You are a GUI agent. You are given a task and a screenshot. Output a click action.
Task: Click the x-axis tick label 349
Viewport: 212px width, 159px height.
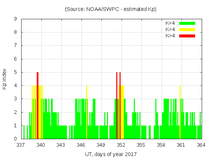pyautogui.click(x=101, y=145)
